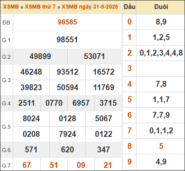Click G.7 number 67
185x171 pixels.
27,165
